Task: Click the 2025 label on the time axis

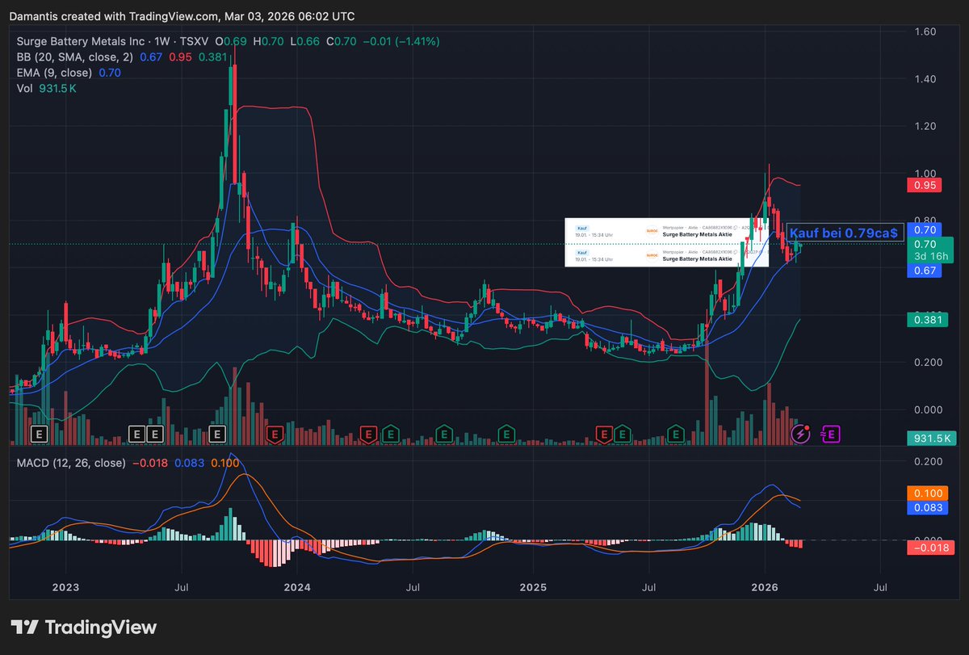Action: 533,587
